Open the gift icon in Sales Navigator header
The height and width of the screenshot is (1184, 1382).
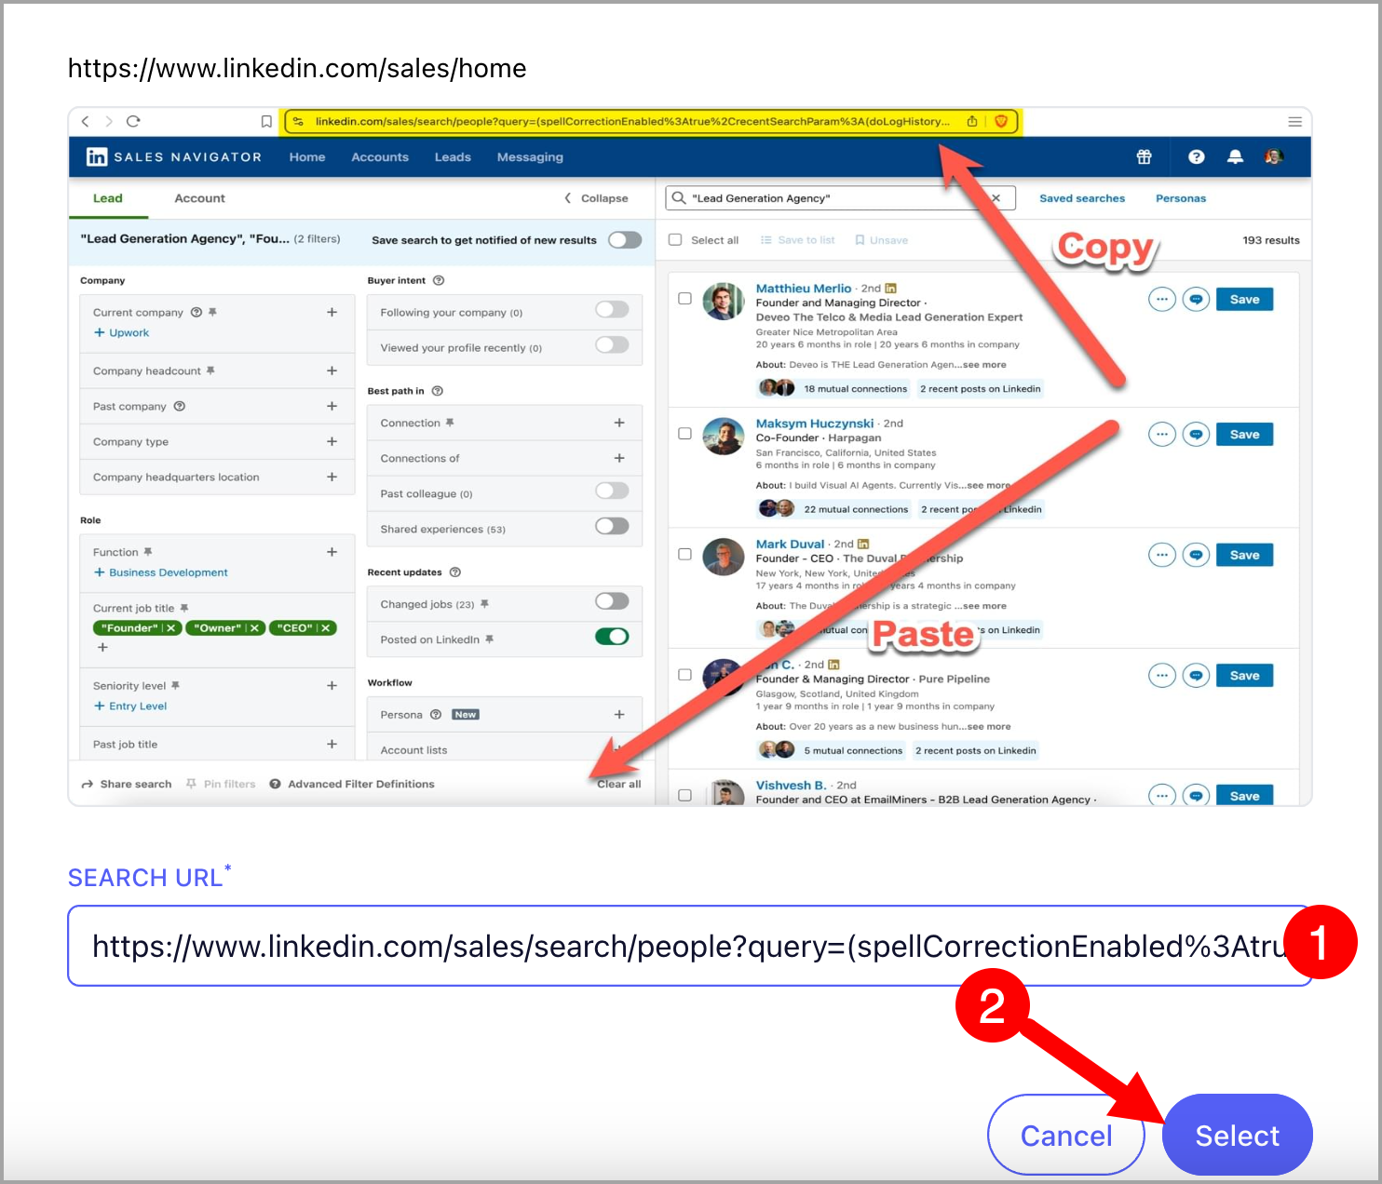[x=1144, y=157]
